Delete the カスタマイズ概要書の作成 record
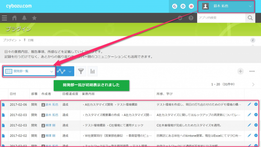261x147 pixels. tap(256, 115)
